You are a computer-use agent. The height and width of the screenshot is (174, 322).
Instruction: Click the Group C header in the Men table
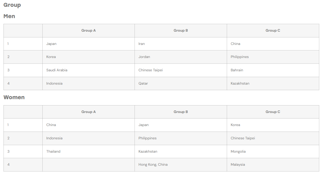coord(273,31)
